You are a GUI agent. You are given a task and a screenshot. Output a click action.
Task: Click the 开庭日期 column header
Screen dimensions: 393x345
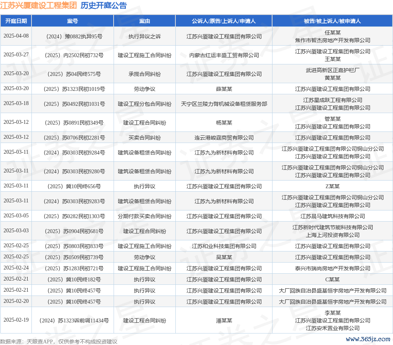[x=16, y=21]
